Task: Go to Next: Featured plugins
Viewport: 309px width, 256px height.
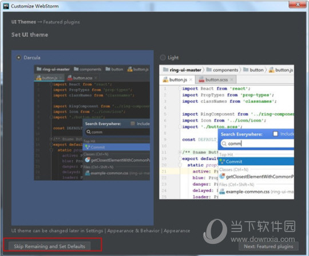Action: pos(268,246)
